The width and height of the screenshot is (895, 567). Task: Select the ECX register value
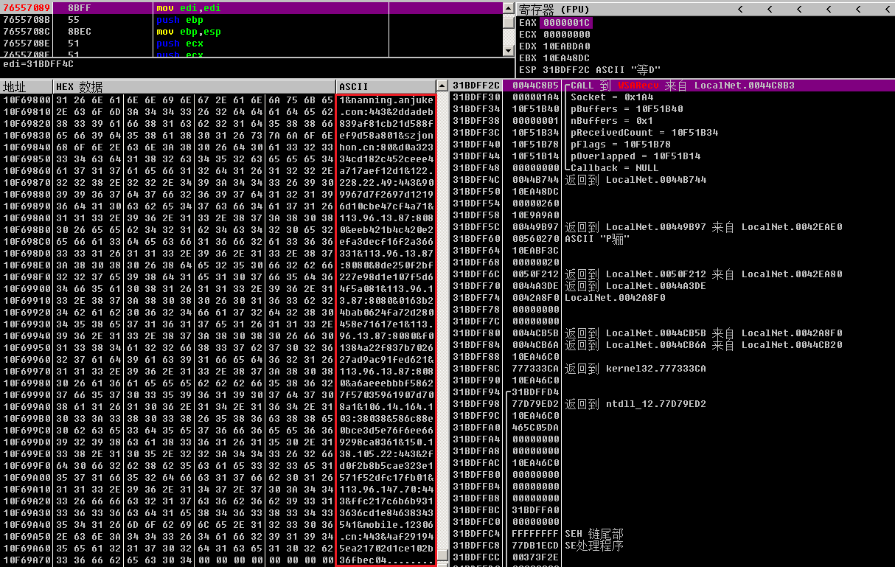(565, 35)
